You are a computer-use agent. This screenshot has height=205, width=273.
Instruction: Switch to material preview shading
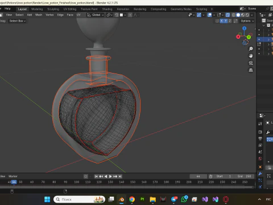point(243,15)
